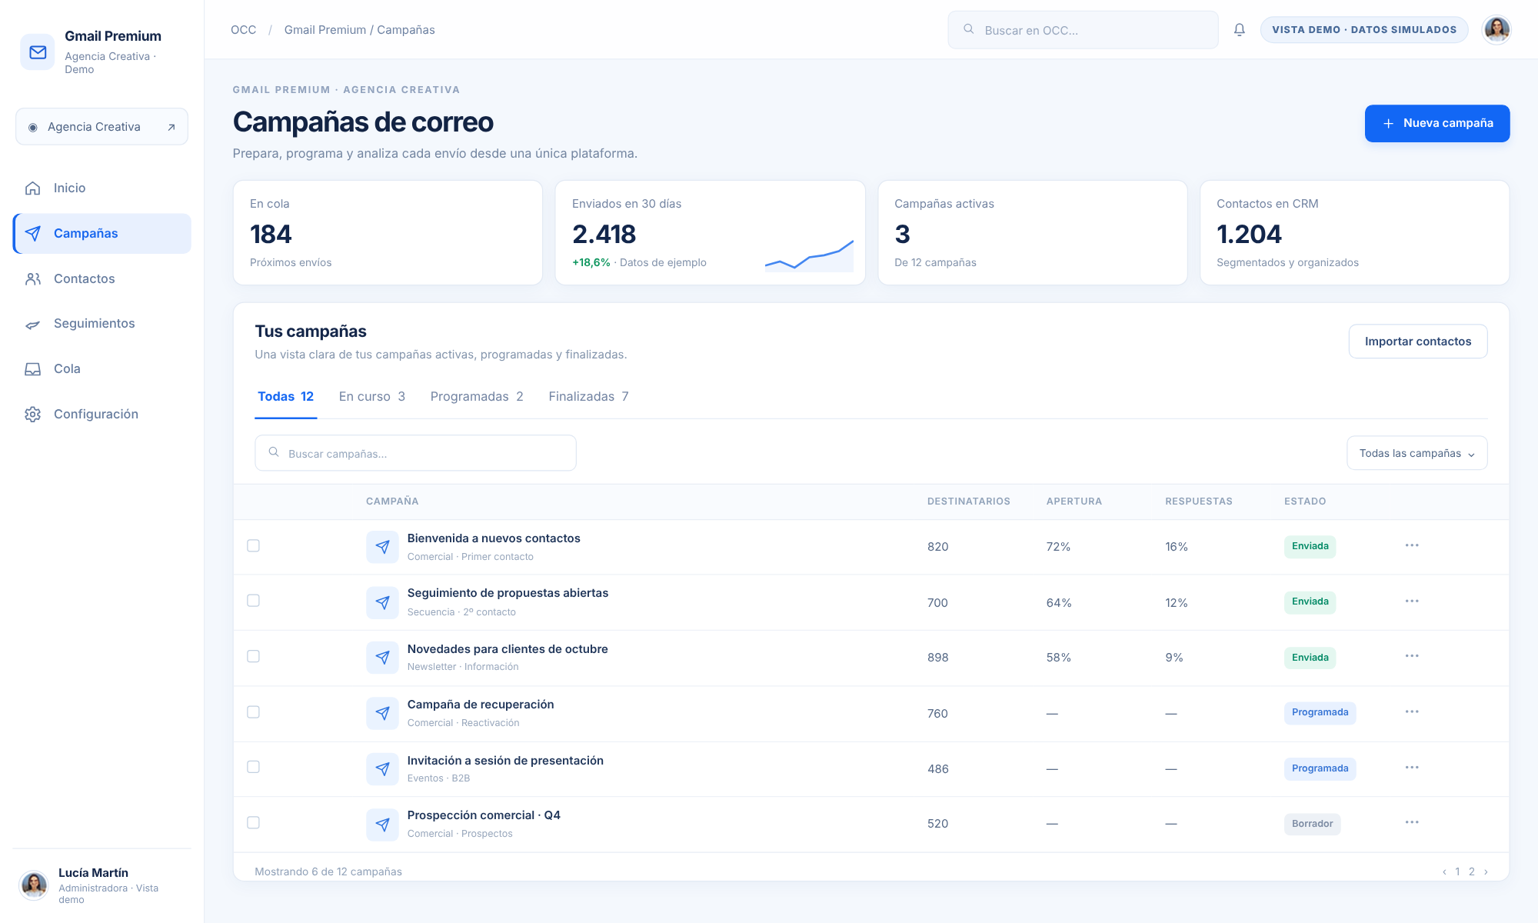The width and height of the screenshot is (1538, 923).
Task: Open the Agencia Creativa workspace switcher
Action: coord(102,127)
